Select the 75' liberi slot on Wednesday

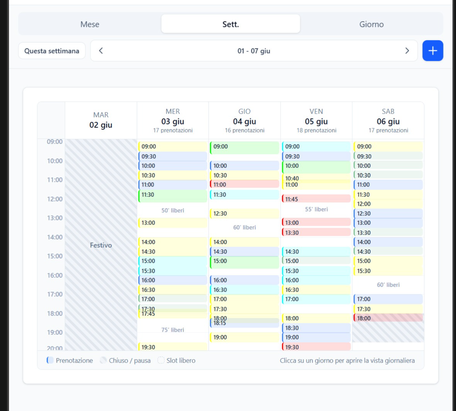pos(173,330)
